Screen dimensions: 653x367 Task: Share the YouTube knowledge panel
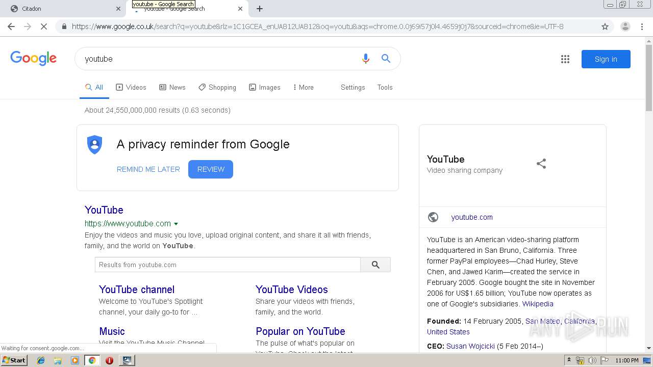click(541, 164)
